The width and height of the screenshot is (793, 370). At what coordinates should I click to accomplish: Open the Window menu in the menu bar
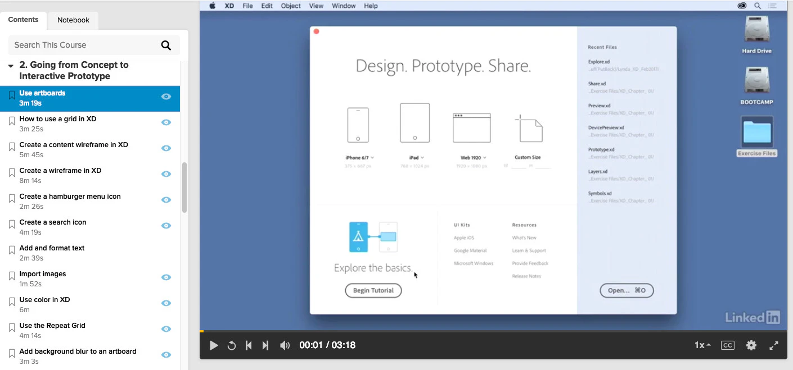tap(343, 6)
